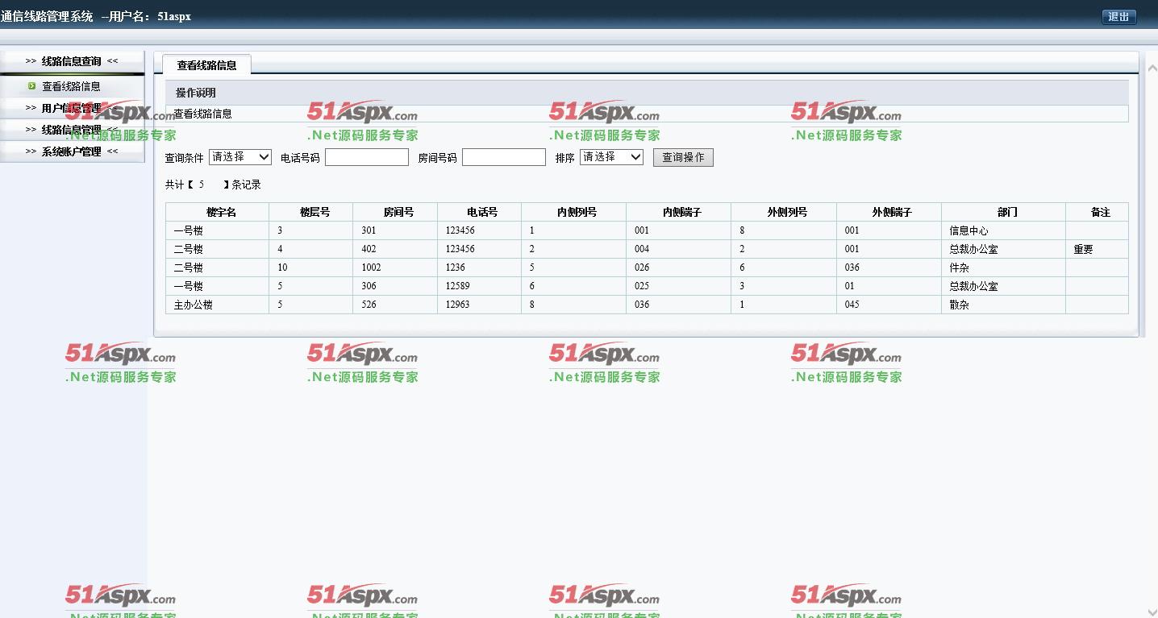The image size is (1158, 618).
Task: Focus the 电话号码 input field
Action: tap(367, 157)
